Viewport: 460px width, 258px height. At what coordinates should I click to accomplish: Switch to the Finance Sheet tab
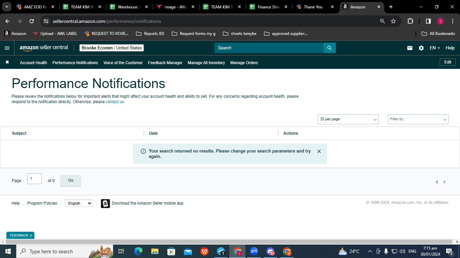click(x=268, y=7)
